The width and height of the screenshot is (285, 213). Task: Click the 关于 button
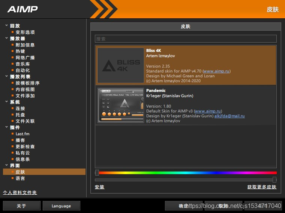[22, 206]
